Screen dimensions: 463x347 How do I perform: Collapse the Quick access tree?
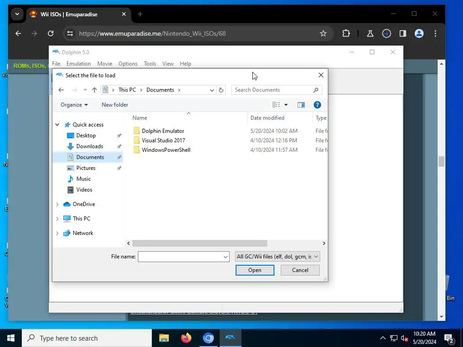pos(57,125)
